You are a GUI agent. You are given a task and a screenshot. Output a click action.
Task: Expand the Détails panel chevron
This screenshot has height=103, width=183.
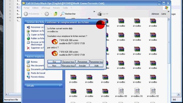60,86
